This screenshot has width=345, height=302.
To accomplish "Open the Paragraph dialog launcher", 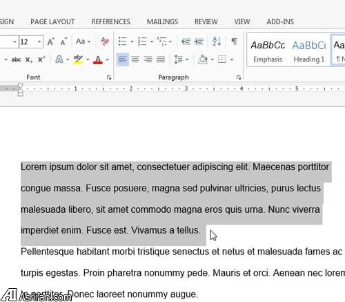I will pyautogui.click(x=239, y=77).
